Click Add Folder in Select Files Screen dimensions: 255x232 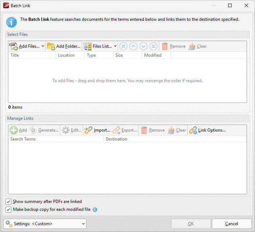63,46
